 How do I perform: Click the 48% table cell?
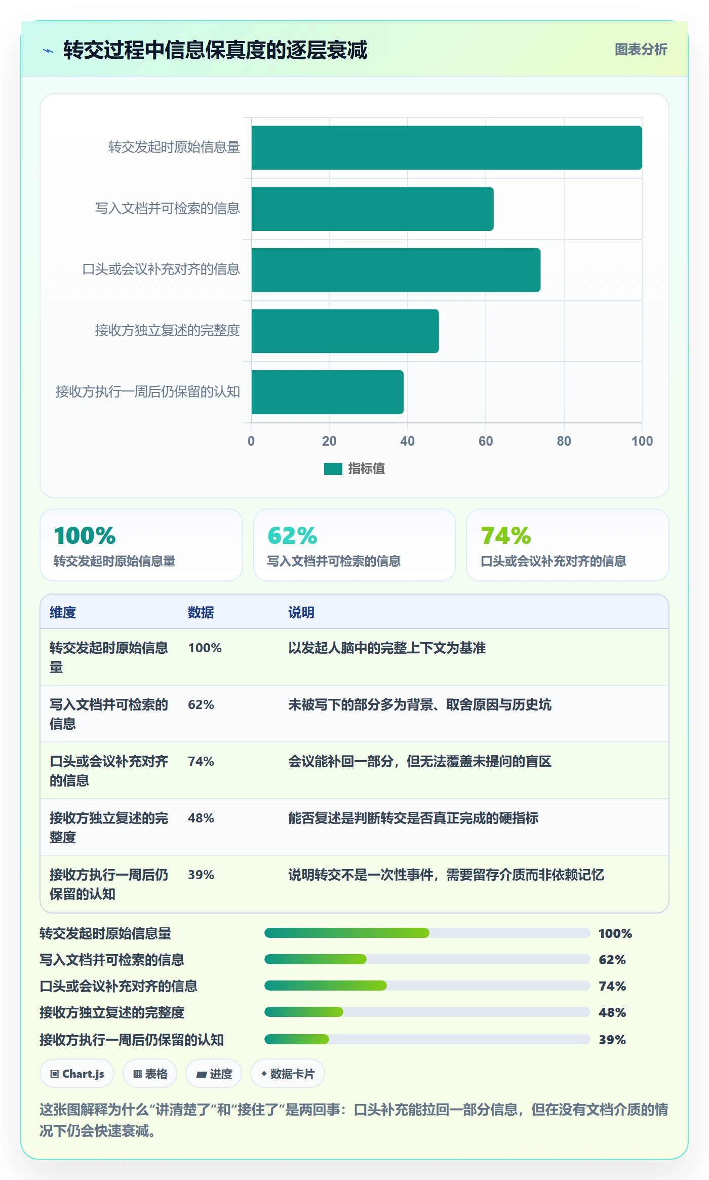click(x=201, y=818)
